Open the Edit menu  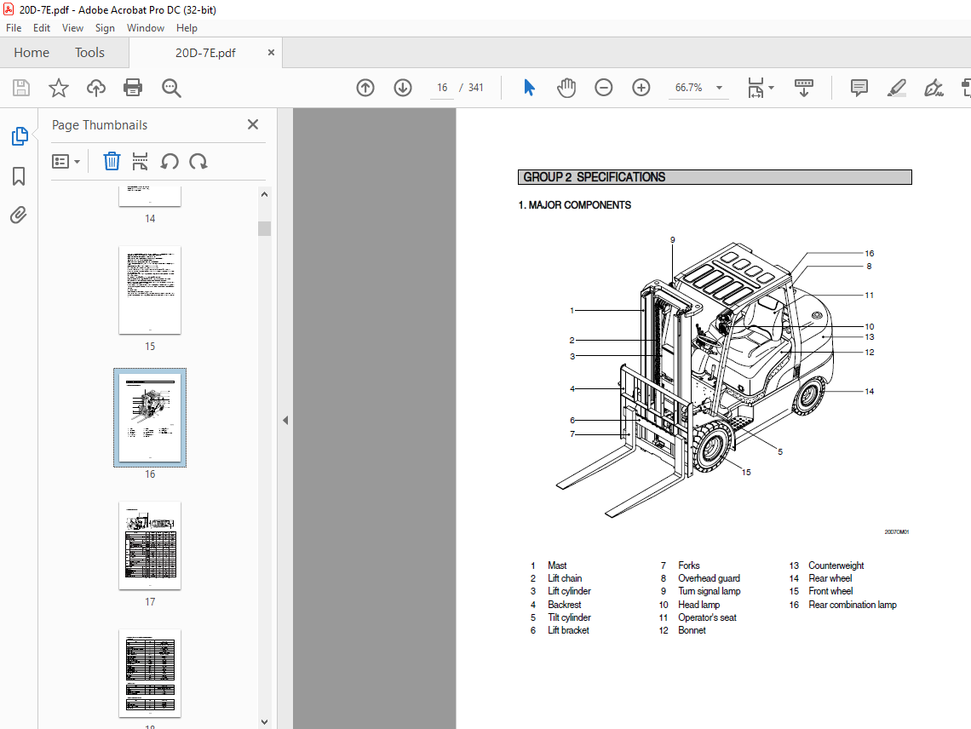42,28
